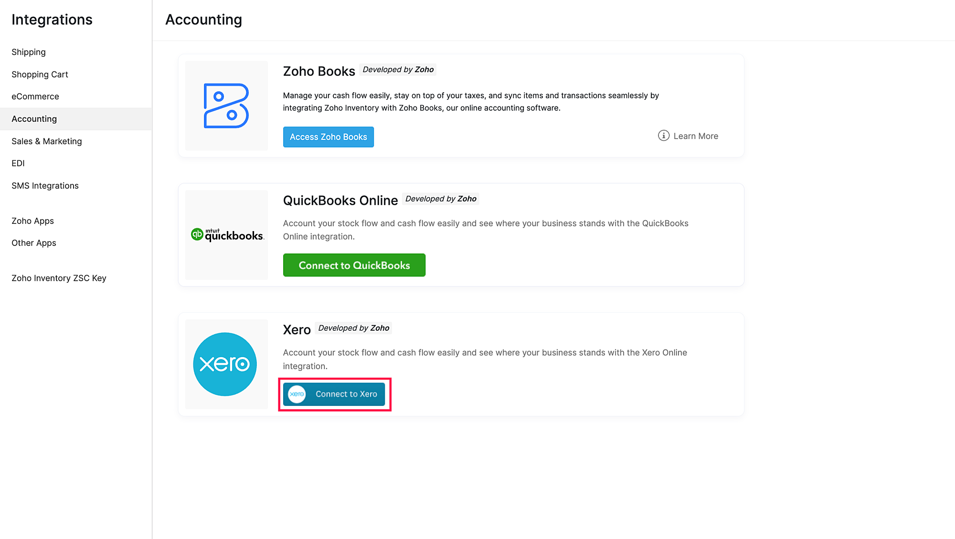Open Sales and Marketing integrations section
Screen dimensions: 955x539
[47, 140]
